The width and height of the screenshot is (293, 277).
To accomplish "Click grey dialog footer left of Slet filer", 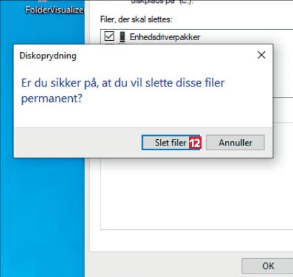I will coord(78,143).
